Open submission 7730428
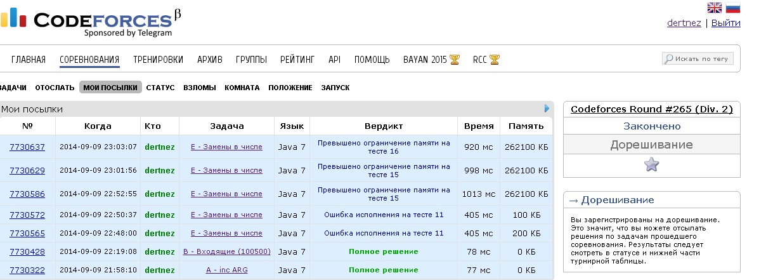The image size is (773, 280). 27,251
